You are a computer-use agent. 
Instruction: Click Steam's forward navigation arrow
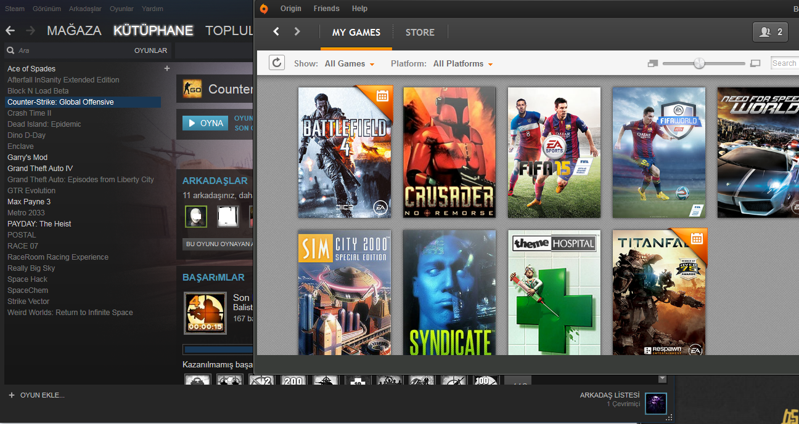point(30,30)
